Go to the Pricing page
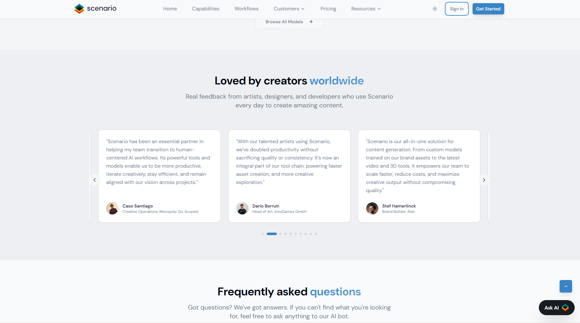 click(x=328, y=9)
